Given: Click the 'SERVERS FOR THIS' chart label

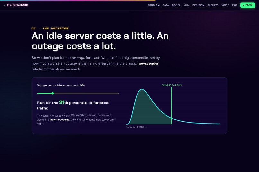Looking at the screenshot, I should tap(172, 85).
